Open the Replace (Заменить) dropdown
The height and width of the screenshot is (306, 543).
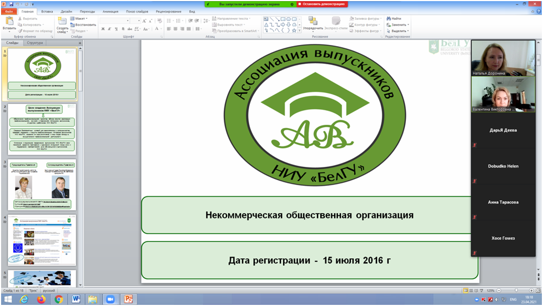pos(400,25)
